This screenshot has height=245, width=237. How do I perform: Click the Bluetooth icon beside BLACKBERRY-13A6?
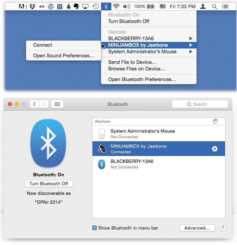click(101, 164)
